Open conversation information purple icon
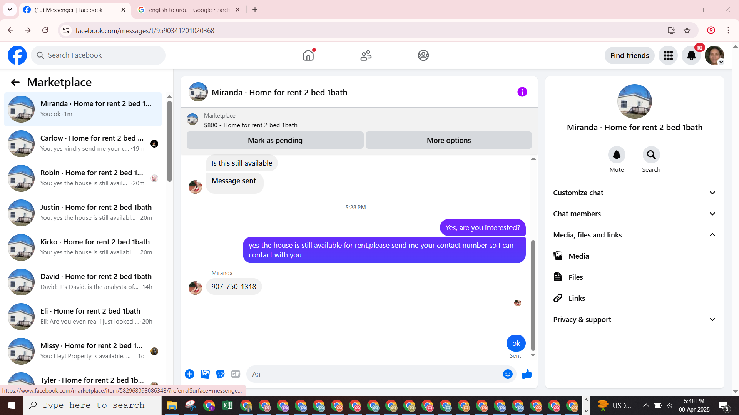The image size is (739, 415). pos(522,92)
